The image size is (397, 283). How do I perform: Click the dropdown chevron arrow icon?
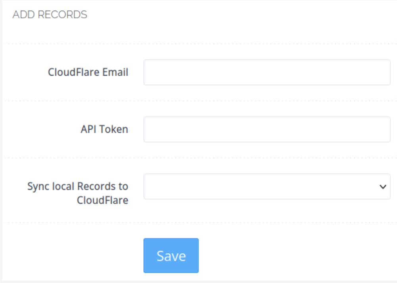383,187
